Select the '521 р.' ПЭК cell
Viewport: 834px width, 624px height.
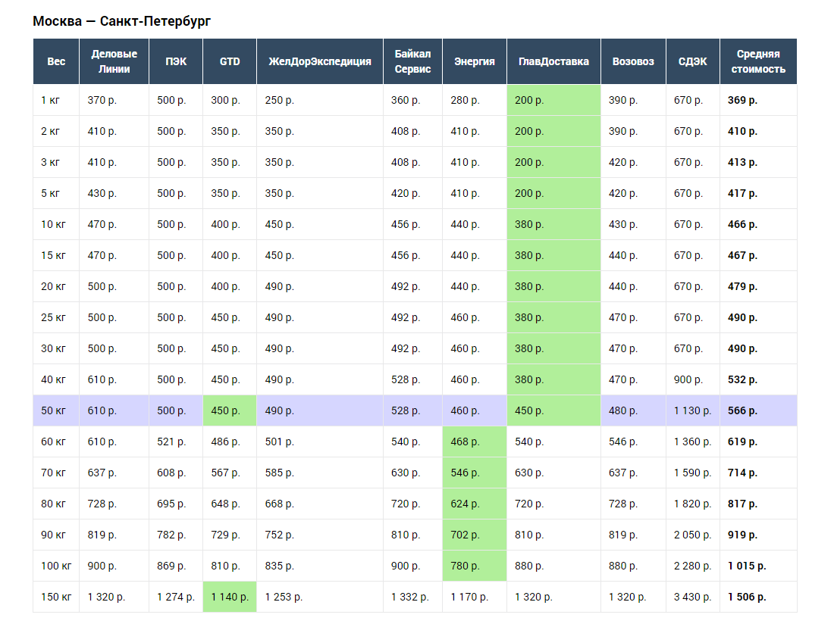176,441
